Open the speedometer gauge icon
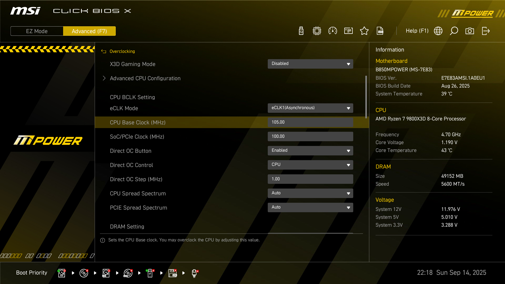505x284 pixels. 333,31
